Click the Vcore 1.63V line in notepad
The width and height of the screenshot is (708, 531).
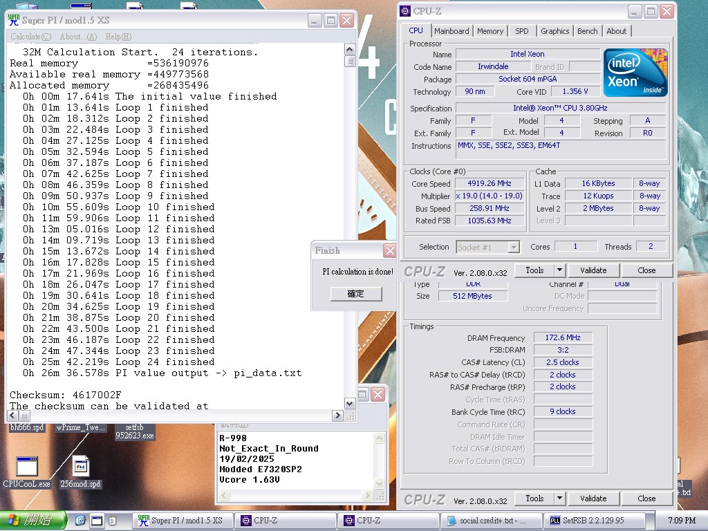point(249,480)
